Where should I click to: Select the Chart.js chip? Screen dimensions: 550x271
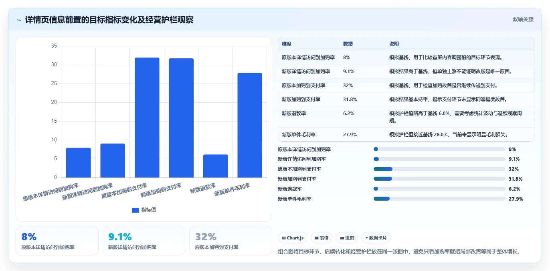(293, 238)
